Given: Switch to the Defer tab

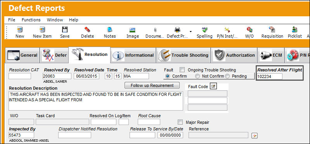Looking at the screenshot, I should [x=54, y=55].
